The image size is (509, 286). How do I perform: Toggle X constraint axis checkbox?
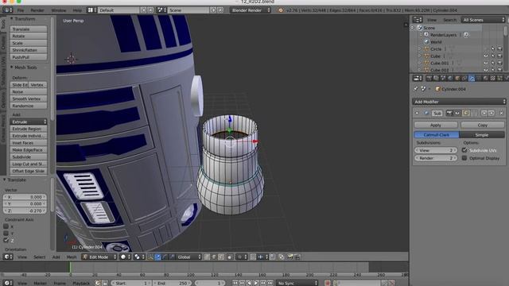click(x=6, y=226)
